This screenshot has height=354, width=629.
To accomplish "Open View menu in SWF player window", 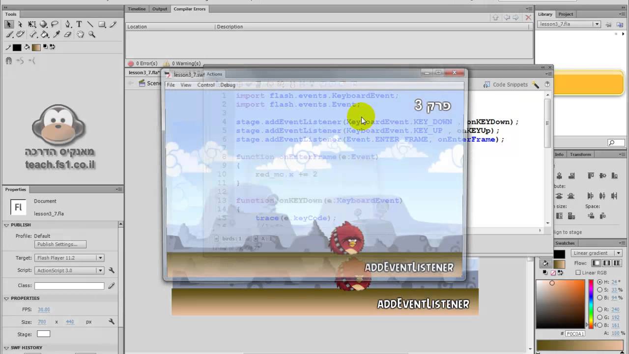I will tap(186, 85).
